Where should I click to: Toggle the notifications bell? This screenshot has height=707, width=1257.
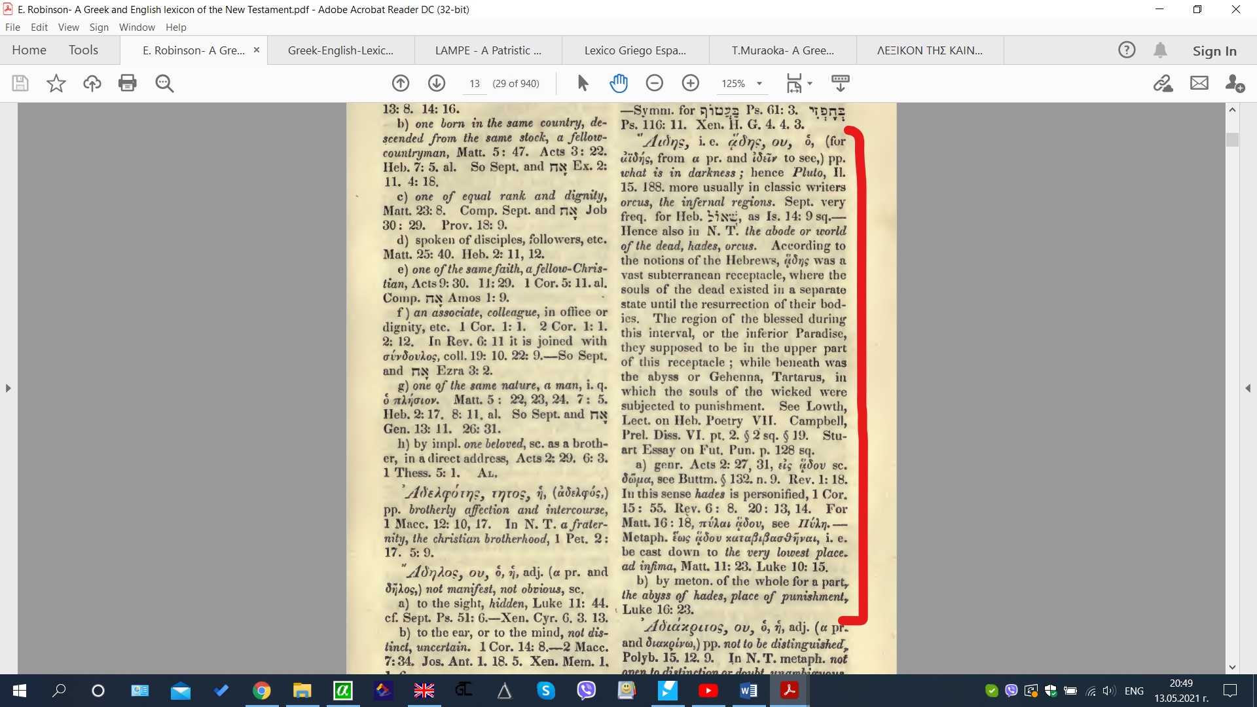click(1160, 50)
